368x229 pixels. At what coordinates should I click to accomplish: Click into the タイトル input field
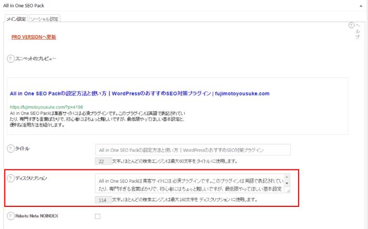coord(193,150)
